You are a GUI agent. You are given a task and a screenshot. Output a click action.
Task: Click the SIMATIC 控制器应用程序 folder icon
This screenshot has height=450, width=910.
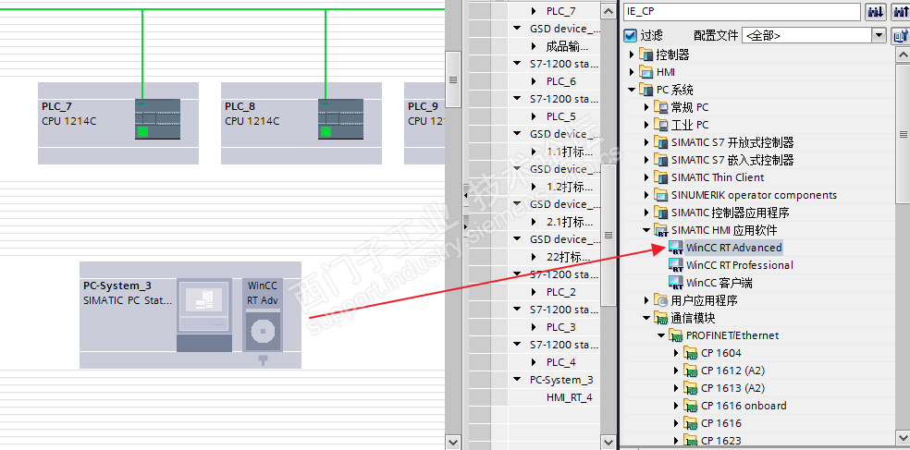point(661,213)
